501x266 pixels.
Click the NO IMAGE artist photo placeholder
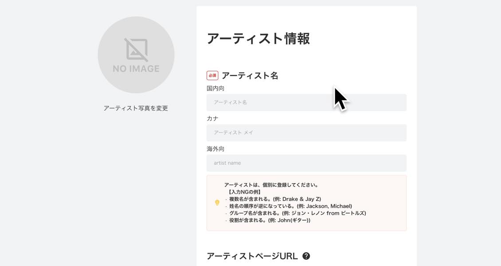pos(136,55)
